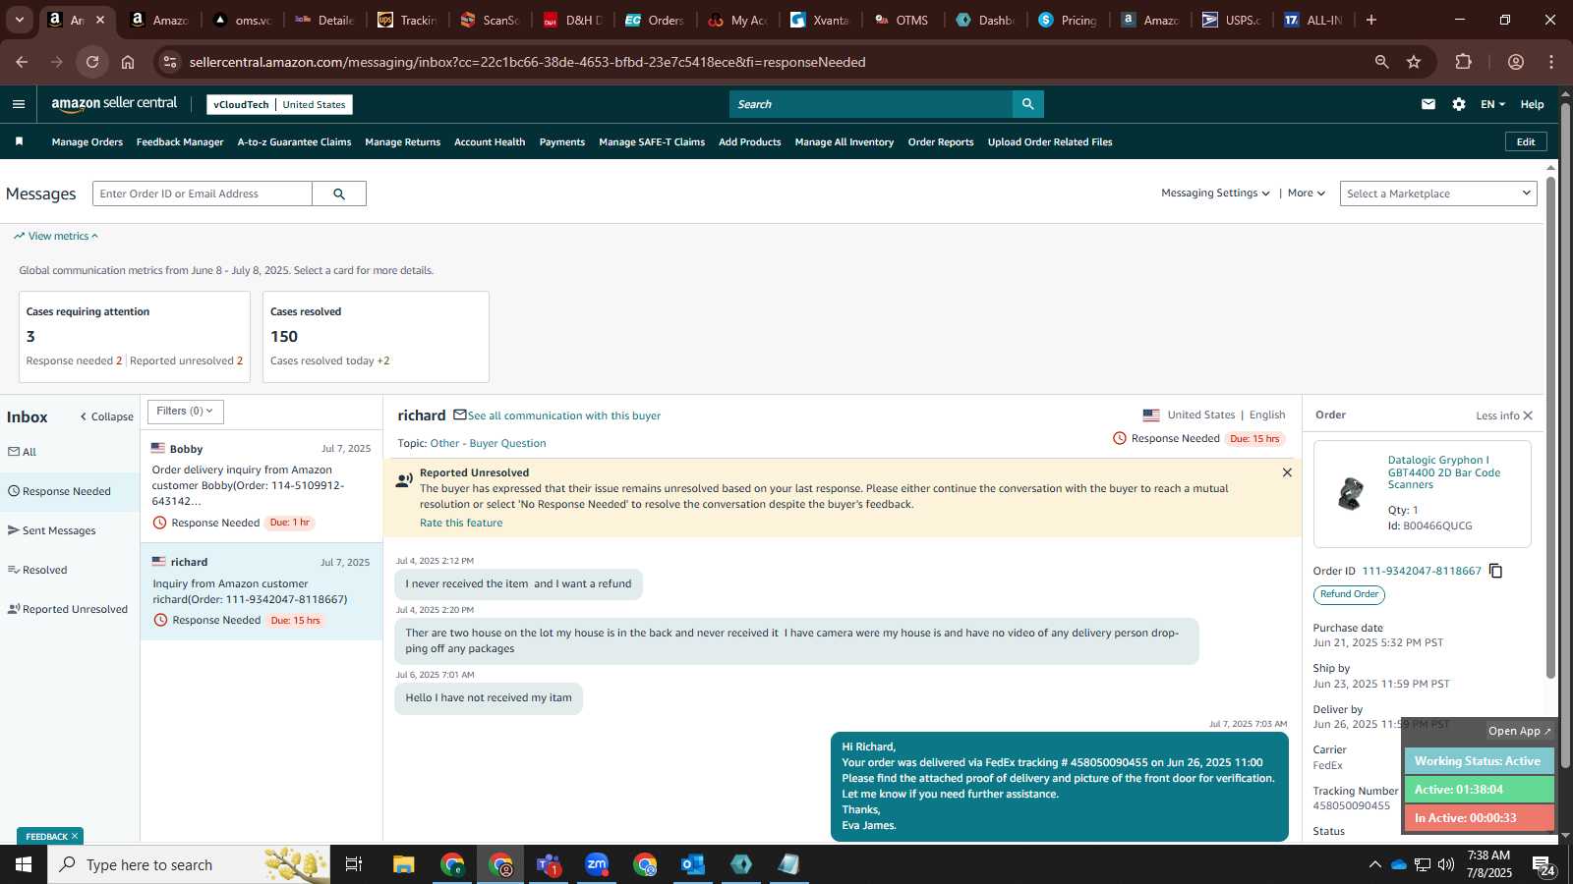The width and height of the screenshot is (1573, 884).
Task: Open the browser extensions puzzle icon
Action: [1463, 62]
